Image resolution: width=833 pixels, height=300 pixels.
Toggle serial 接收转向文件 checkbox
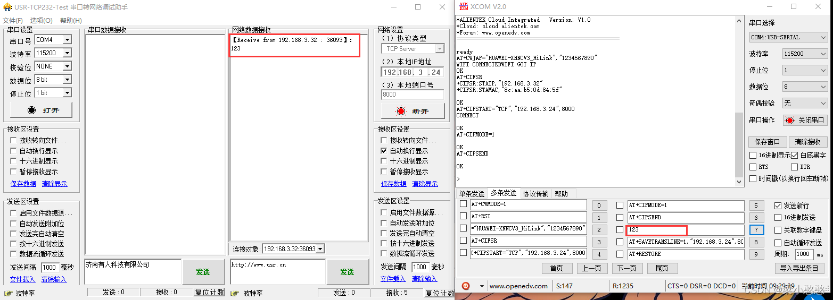click(x=13, y=140)
